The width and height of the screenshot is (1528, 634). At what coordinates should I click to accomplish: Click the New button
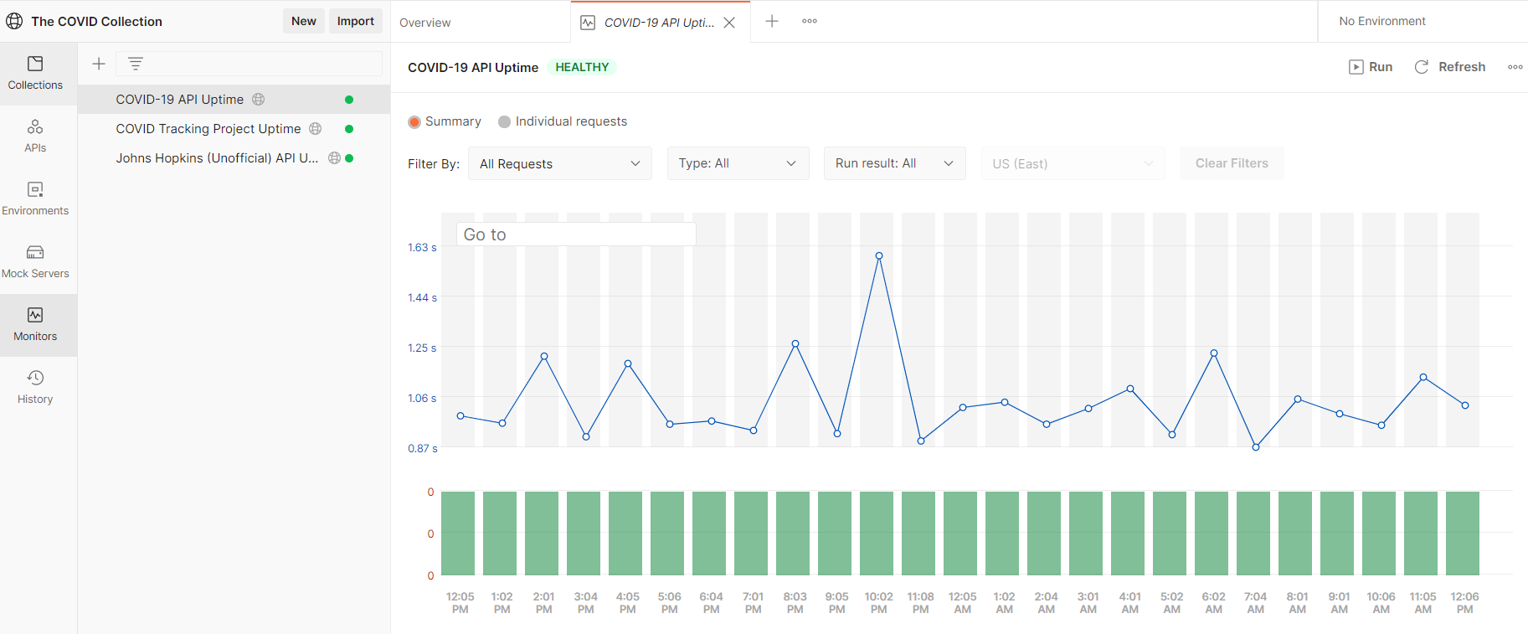[304, 21]
